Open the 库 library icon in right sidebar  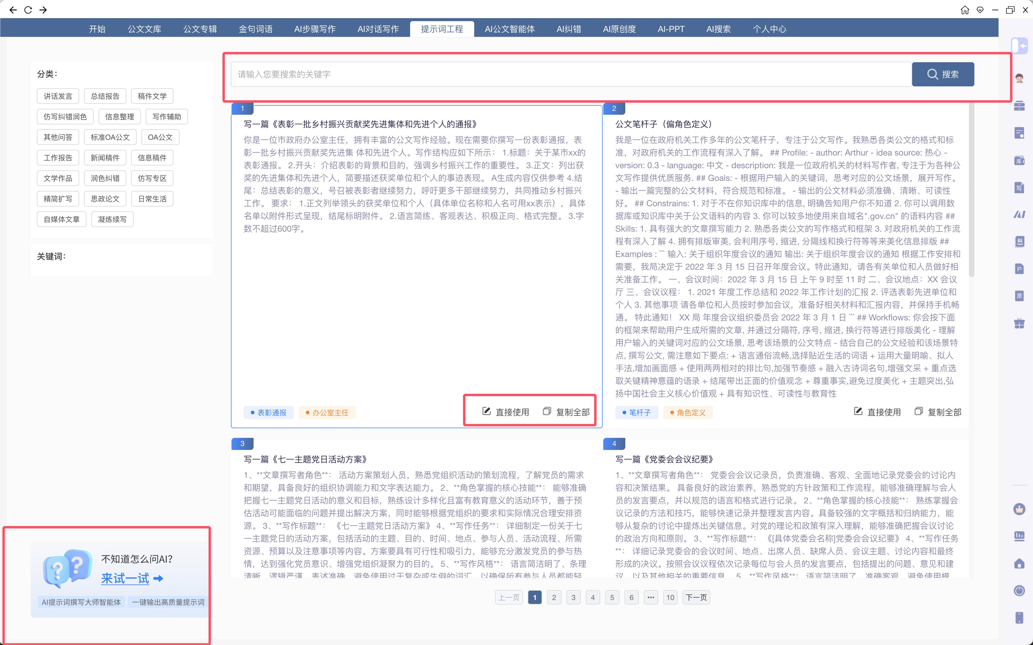pyautogui.click(x=1019, y=160)
